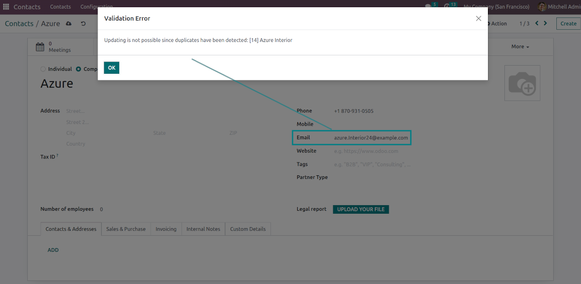The image size is (581, 284).
Task: Switch to the Sales & Purchase tab
Action: tap(125, 229)
